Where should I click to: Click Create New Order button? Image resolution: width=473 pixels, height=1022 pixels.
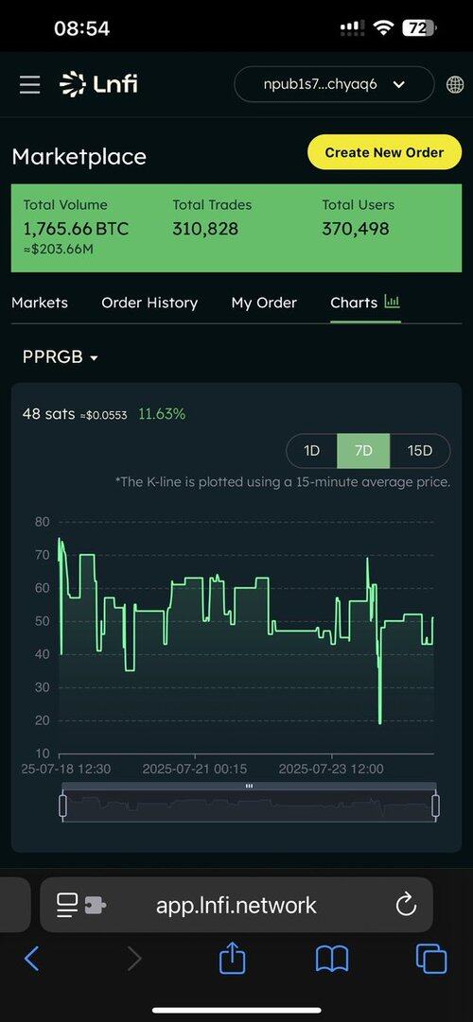coord(384,152)
